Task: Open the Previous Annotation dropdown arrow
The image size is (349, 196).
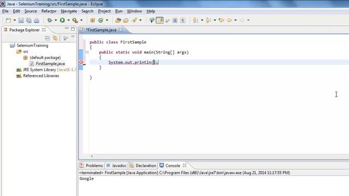Action: click(x=215, y=21)
